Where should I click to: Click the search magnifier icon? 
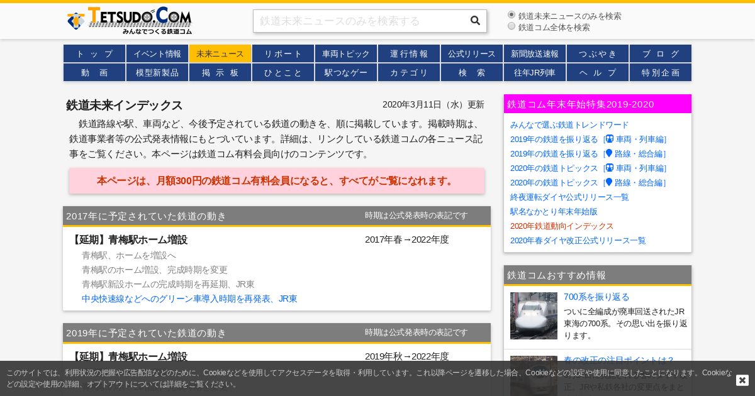tap(475, 21)
